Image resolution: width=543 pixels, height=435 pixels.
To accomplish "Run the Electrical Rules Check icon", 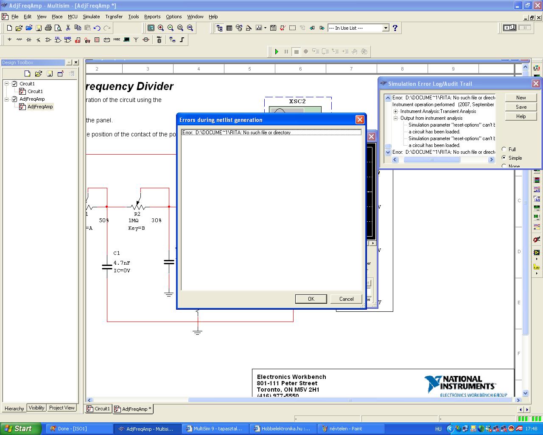I will 283,28.
